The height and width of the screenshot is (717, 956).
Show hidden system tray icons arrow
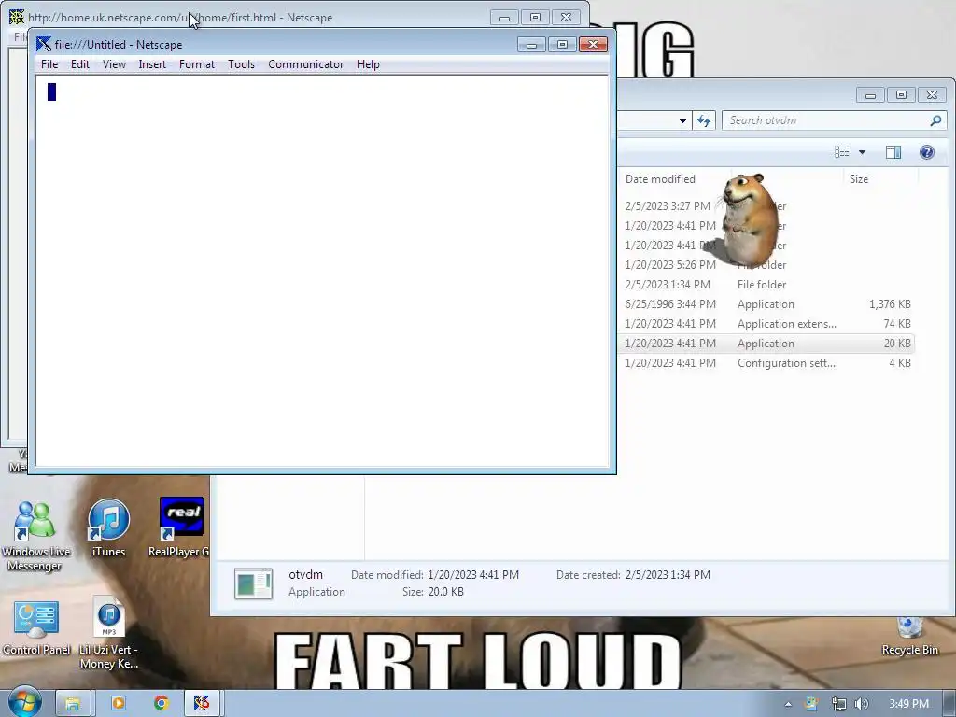click(x=788, y=704)
